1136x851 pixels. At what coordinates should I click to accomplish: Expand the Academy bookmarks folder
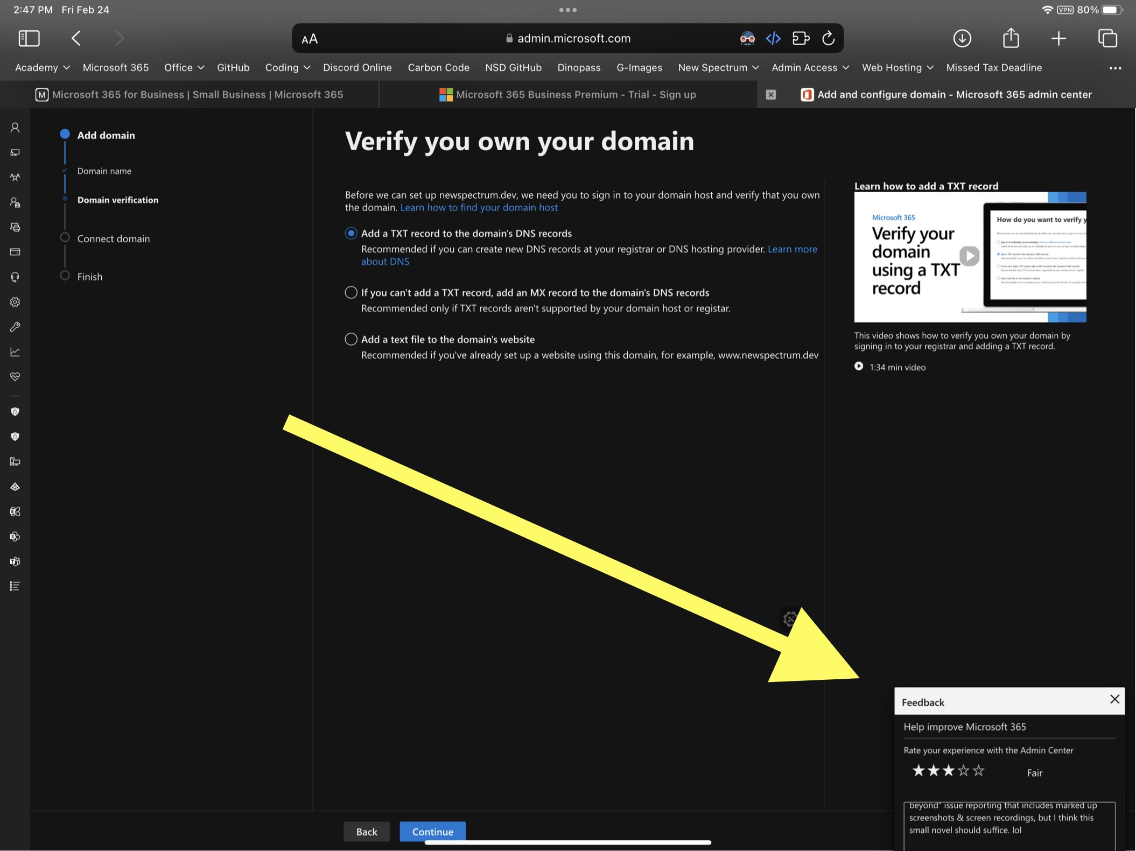pos(42,68)
